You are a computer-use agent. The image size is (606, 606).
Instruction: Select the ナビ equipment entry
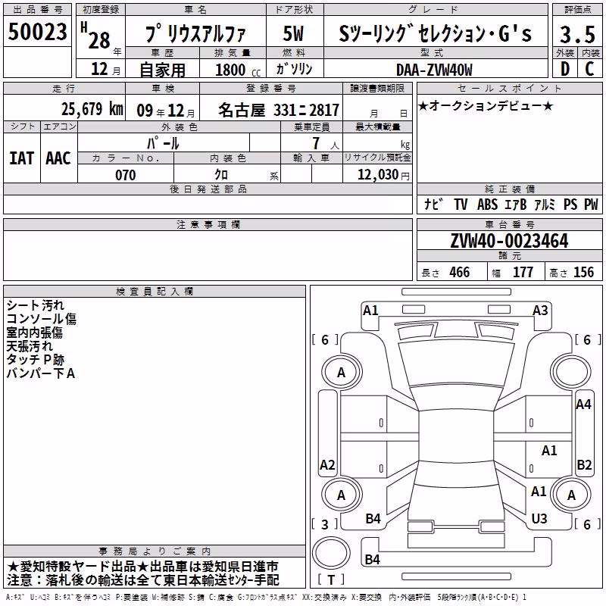[433, 204]
